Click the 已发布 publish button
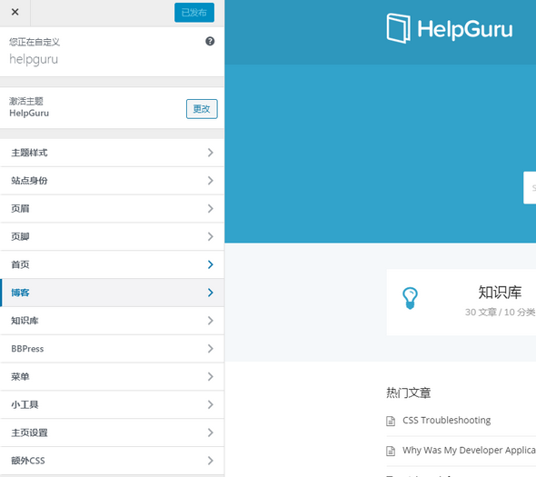536x477 pixels. [194, 13]
